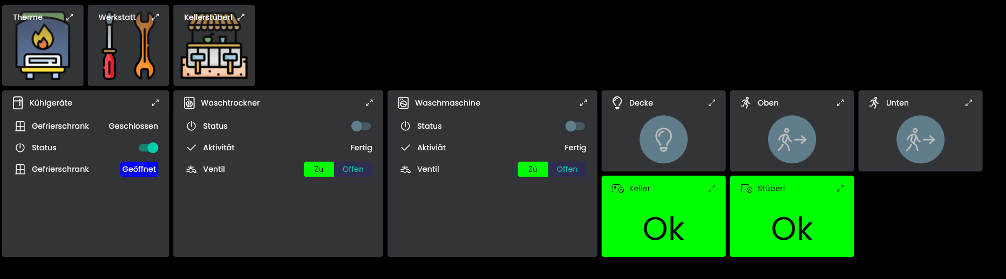Toggle the Waschmaschine Status switch
This screenshot has width=1006, height=279.
575,126
